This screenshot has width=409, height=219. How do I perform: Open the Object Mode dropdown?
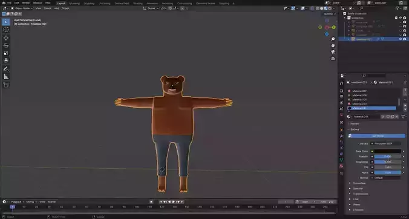tap(22, 8)
